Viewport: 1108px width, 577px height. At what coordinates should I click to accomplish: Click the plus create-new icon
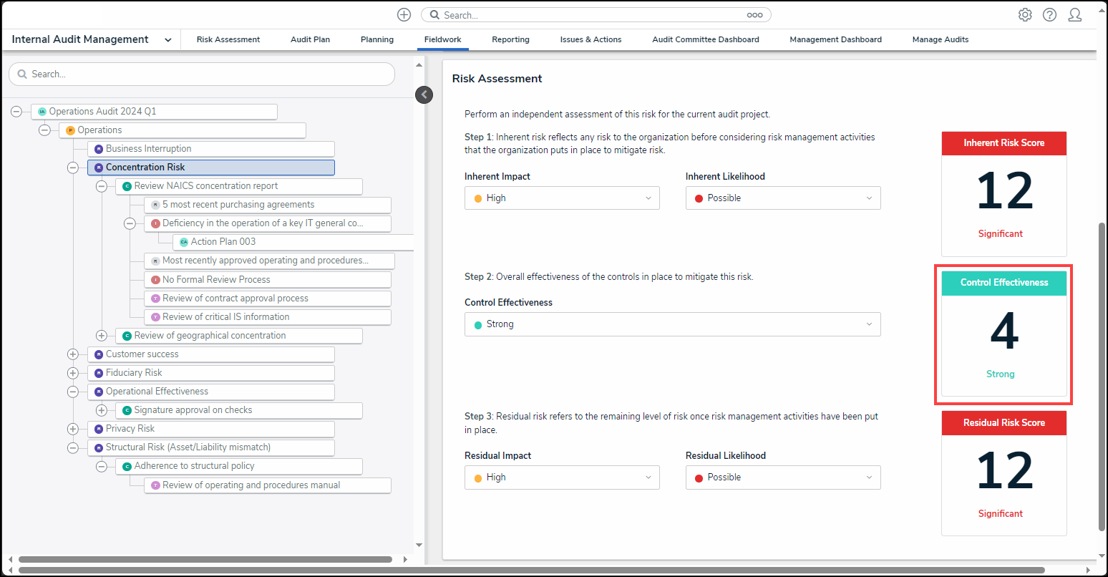404,15
